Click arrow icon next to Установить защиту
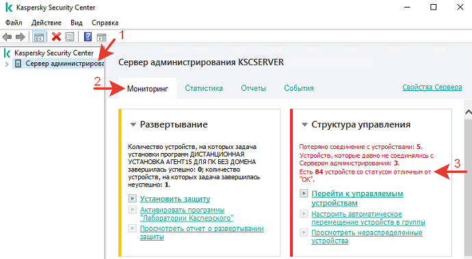472x259 pixels. click(132, 199)
